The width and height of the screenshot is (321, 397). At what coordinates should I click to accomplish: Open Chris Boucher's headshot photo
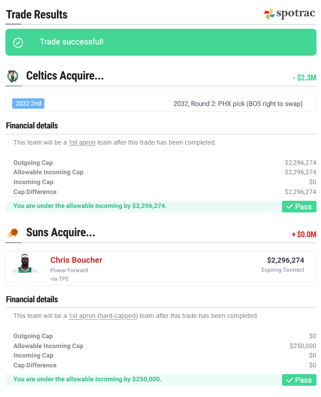pyautogui.click(x=25, y=263)
